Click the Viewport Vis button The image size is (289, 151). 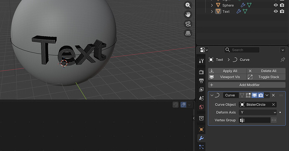(227, 77)
